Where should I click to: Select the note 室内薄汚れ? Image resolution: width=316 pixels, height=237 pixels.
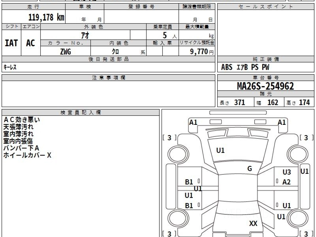(x=18, y=134)
